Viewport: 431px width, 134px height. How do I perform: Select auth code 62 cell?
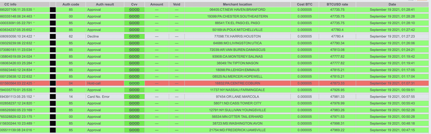pos(71,36)
